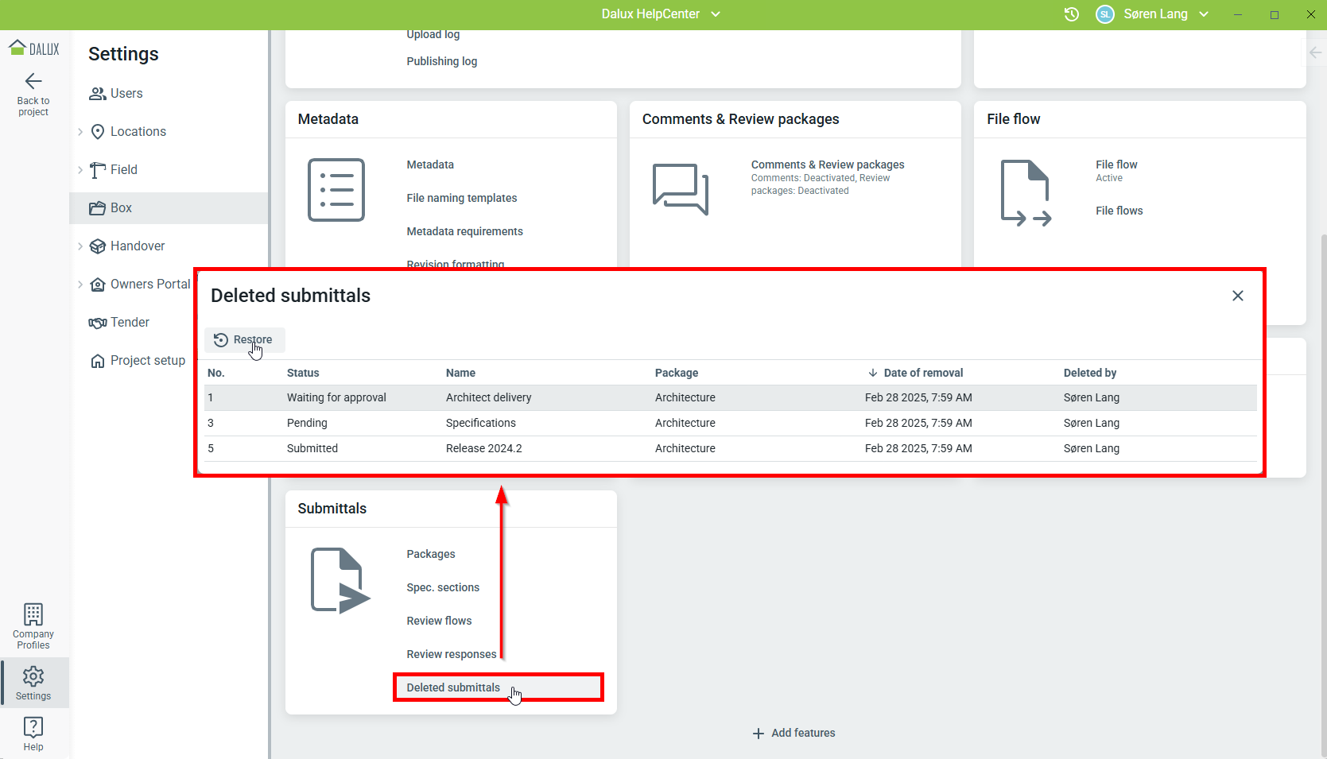Image resolution: width=1327 pixels, height=759 pixels.
Task: Close the Deleted submittals dialog
Action: (1237, 296)
